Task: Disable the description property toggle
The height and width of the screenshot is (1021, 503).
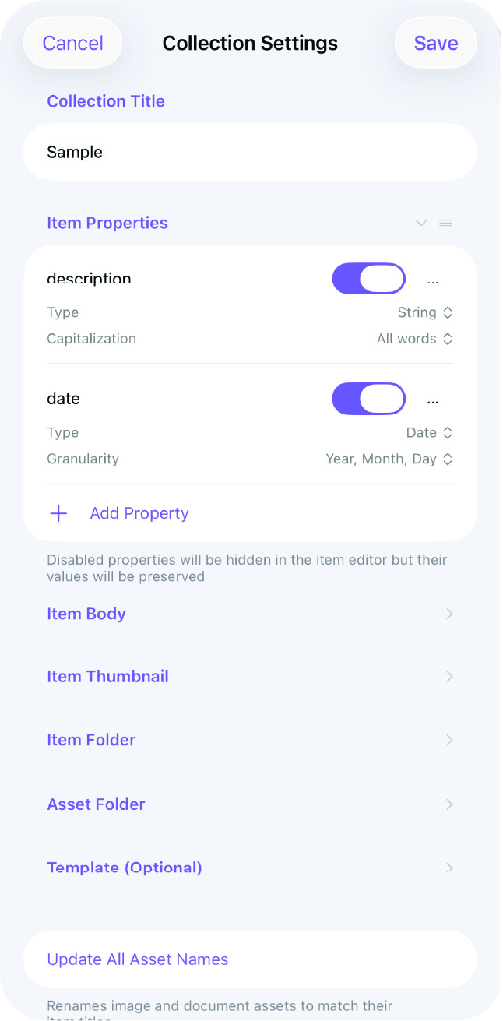Action: pos(368,278)
